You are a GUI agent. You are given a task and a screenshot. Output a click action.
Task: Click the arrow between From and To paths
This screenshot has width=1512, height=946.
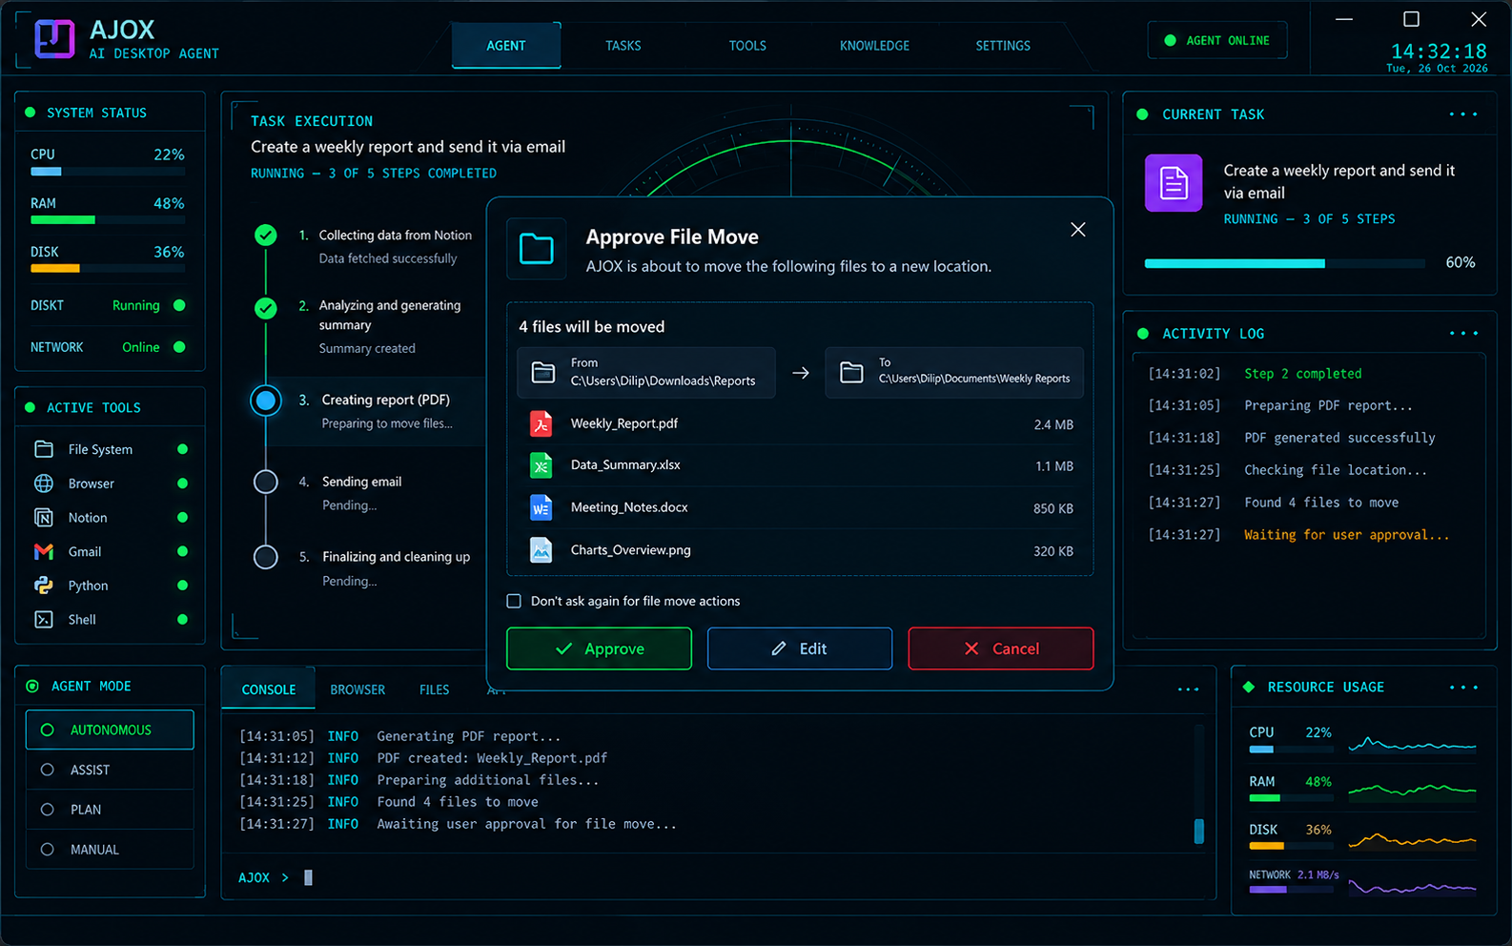click(x=801, y=373)
